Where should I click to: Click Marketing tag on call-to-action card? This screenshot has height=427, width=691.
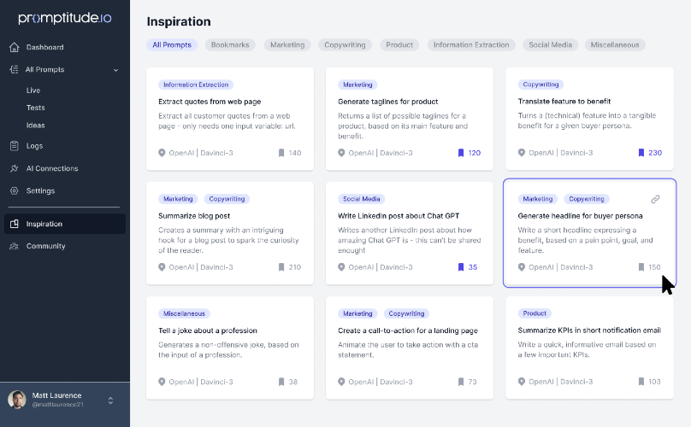pyautogui.click(x=357, y=313)
